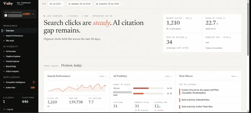Click the Alerts icon in sidebar footer

click(x=4, y=98)
